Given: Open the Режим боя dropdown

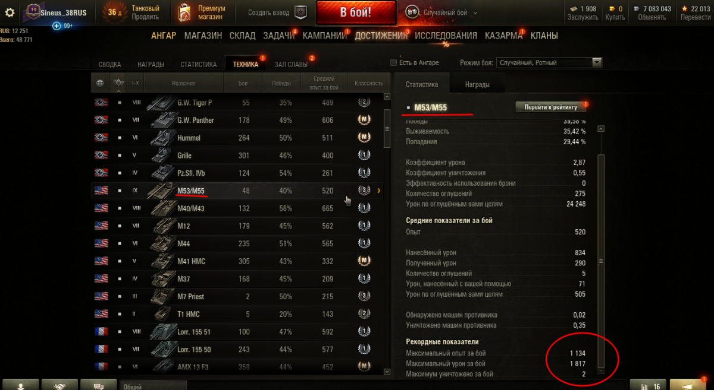Looking at the screenshot, I should 550,62.
